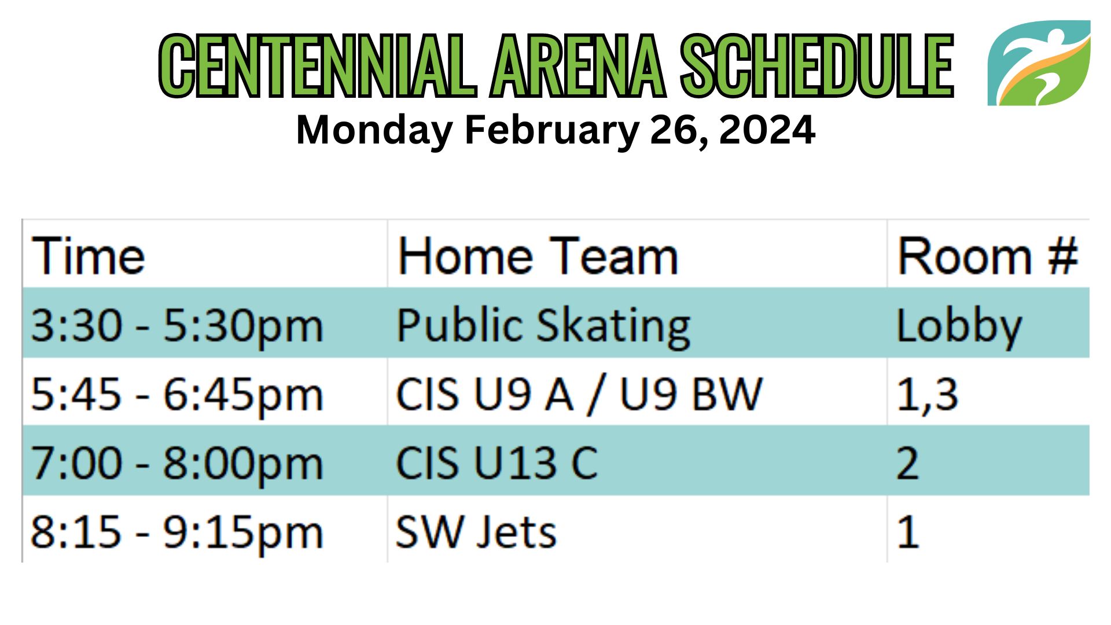
Task: Click the Centennial Arena Schedule title
Action: (x=556, y=65)
